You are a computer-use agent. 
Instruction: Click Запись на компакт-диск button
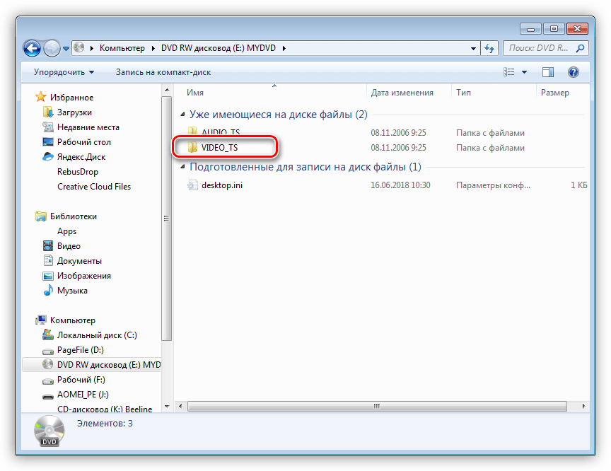tap(163, 72)
